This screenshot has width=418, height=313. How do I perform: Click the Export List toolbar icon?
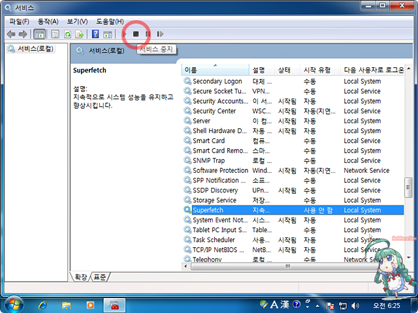point(80,34)
